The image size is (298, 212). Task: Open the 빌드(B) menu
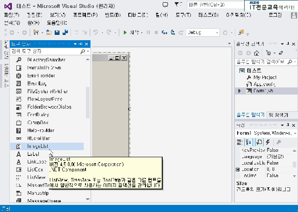tap(113, 15)
